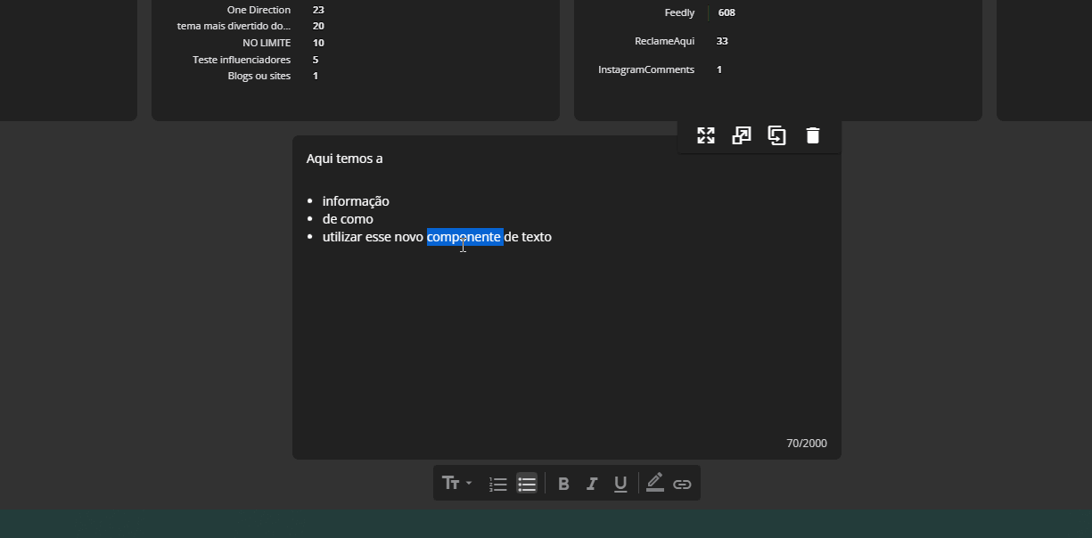Toggle the bulleted list button

[x=527, y=484]
